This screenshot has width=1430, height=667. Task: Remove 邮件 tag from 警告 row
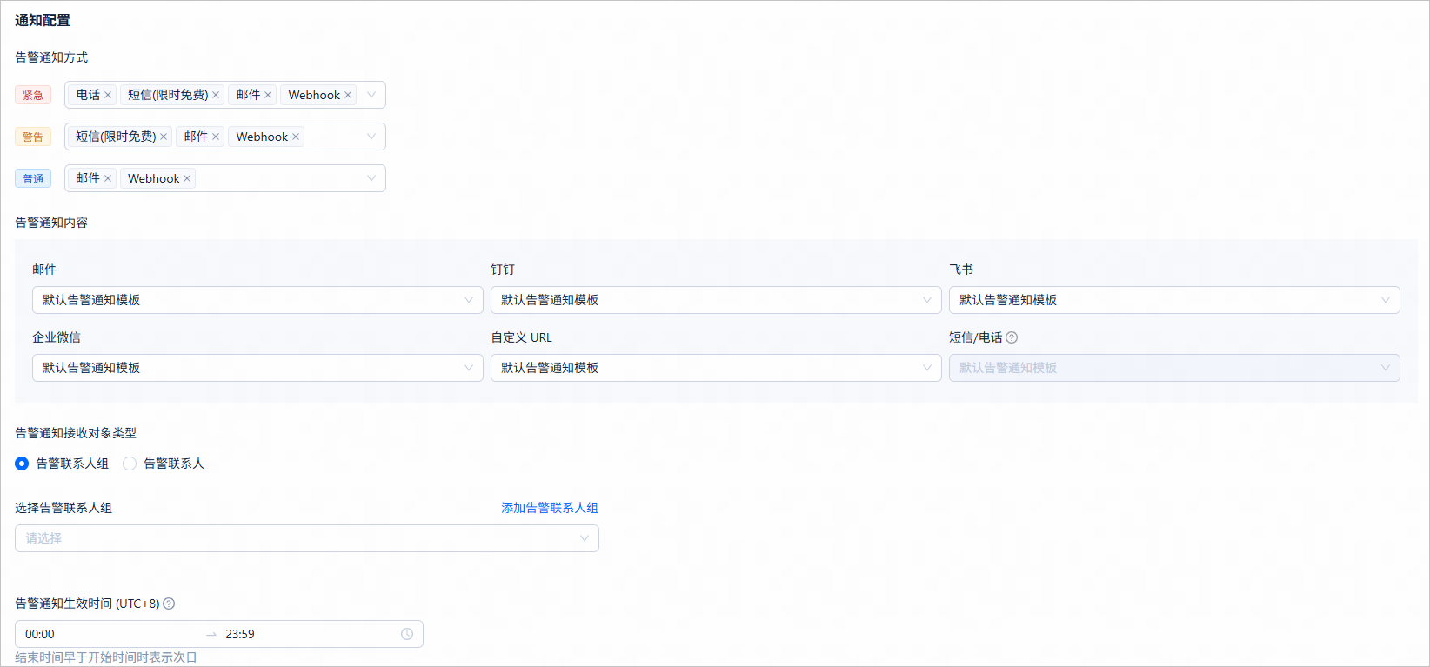click(x=216, y=137)
